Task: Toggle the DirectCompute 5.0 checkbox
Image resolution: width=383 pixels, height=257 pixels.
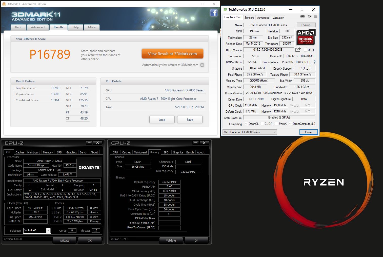Action: [290, 124]
